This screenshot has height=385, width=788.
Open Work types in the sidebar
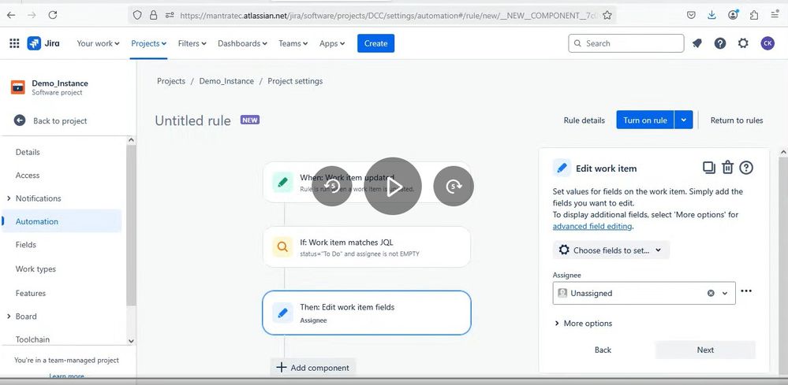tap(35, 269)
